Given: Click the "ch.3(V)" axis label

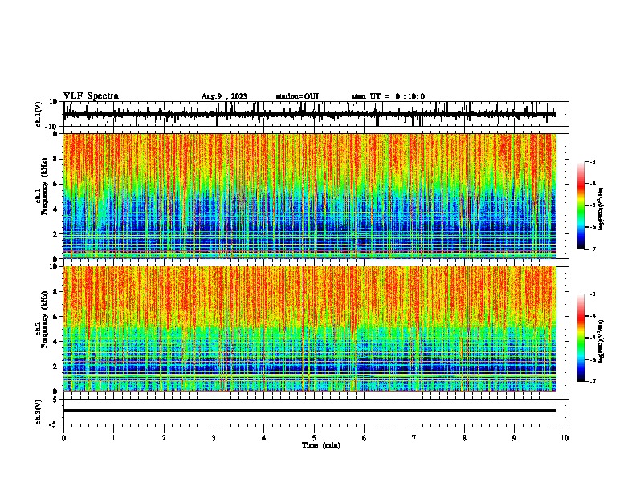Looking at the screenshot, I should coord(39,412).
